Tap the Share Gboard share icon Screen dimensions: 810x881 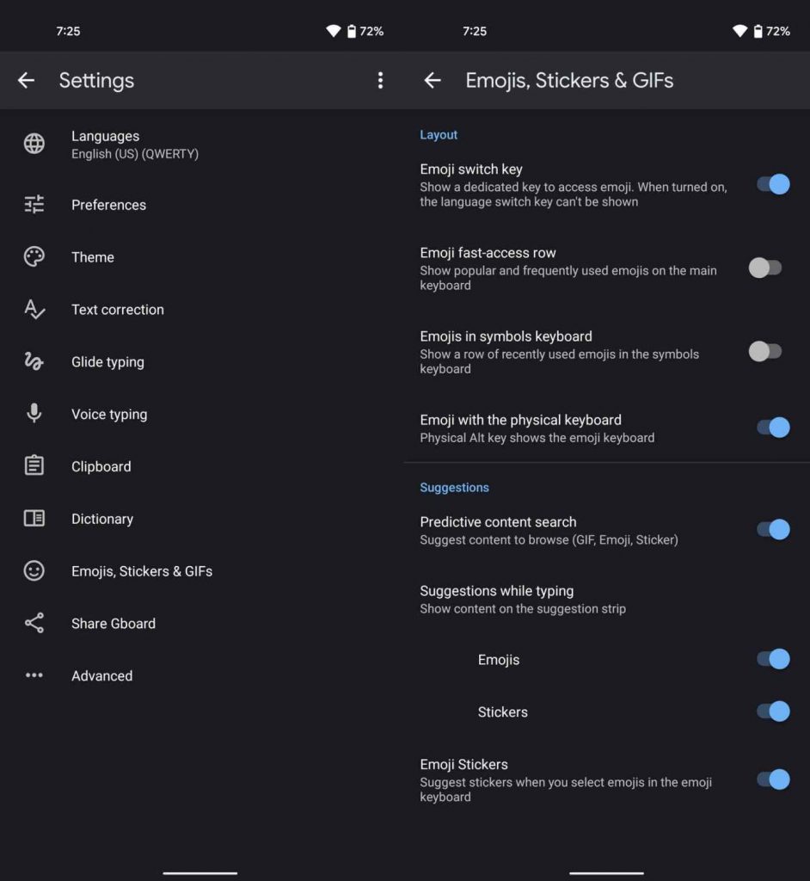(x=34, y=624)
